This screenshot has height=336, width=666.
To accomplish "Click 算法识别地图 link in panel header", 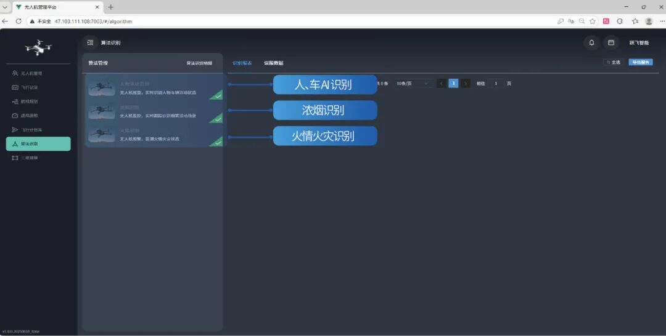I will point(199,63).
